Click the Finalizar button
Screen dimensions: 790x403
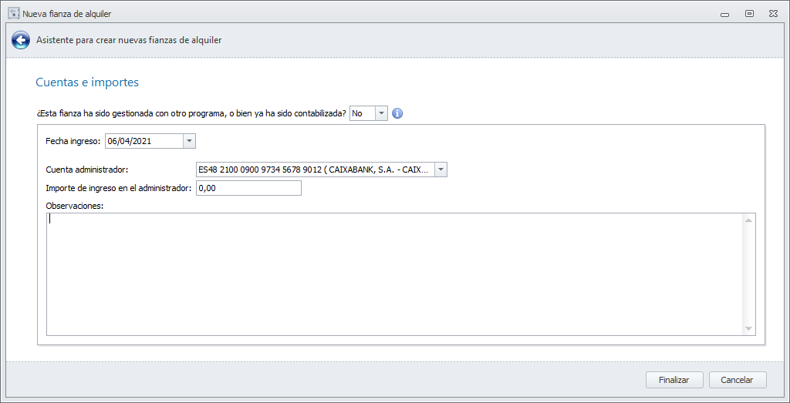click(x=674, y=381)
